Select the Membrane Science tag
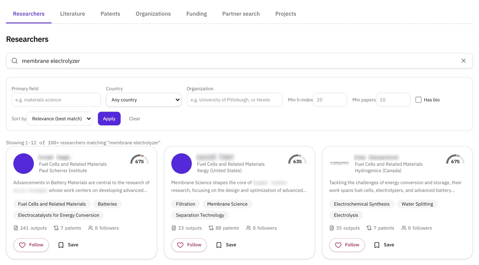479x265 pixels. tap(228, 204)
